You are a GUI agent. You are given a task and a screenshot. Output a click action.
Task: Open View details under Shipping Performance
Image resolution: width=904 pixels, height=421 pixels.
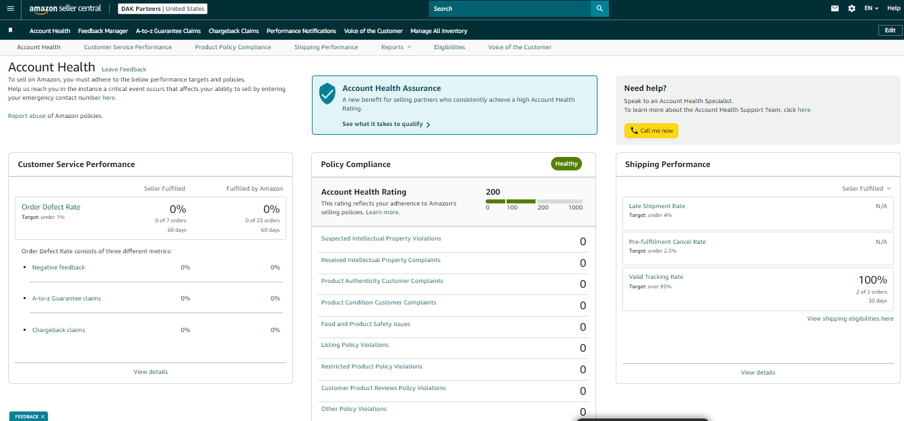tap(758, 373)
